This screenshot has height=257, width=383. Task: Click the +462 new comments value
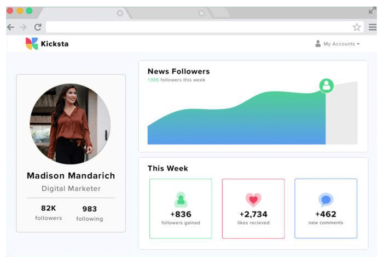[x=326, y=214]
